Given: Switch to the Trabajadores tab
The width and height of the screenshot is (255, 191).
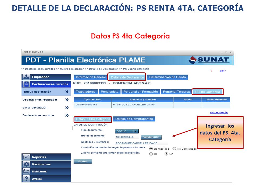Looking at the screenshot, I should pos(86,92).
